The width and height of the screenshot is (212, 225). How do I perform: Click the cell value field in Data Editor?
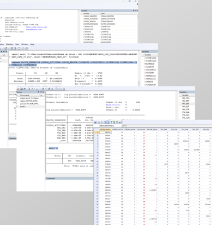click(167, 126)
